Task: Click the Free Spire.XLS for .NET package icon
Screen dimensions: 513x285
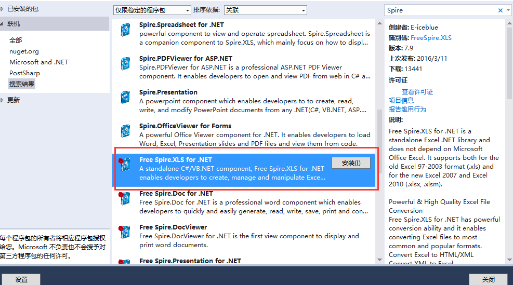Action: [x=125, y=165]
